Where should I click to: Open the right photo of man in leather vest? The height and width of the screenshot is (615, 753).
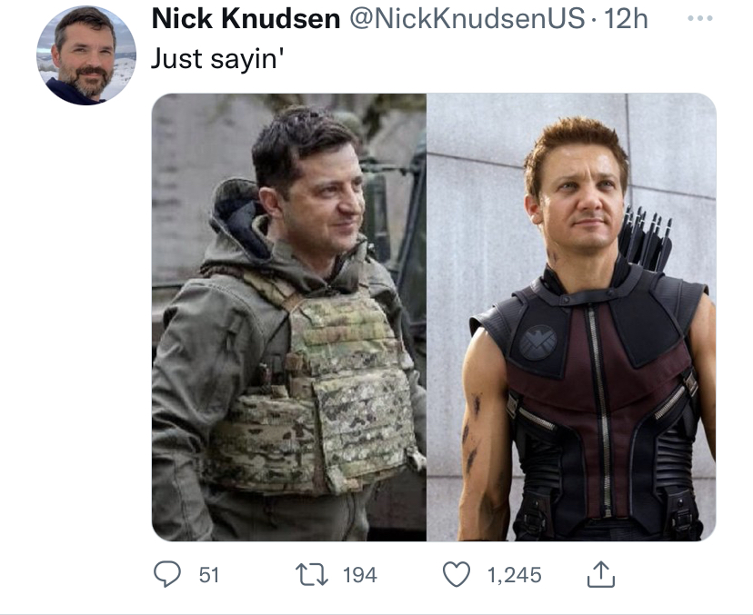click(x=571, y=318)
